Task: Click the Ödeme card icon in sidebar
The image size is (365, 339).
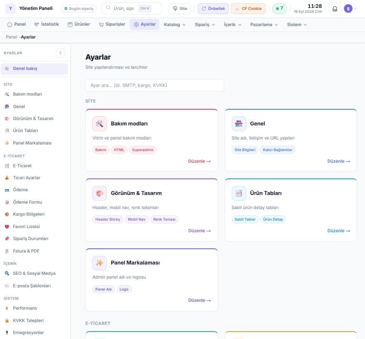Action: coord(7,190)
